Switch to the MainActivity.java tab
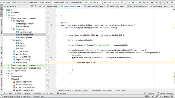This screenshot has width=175, height=98. click(116, 6)
